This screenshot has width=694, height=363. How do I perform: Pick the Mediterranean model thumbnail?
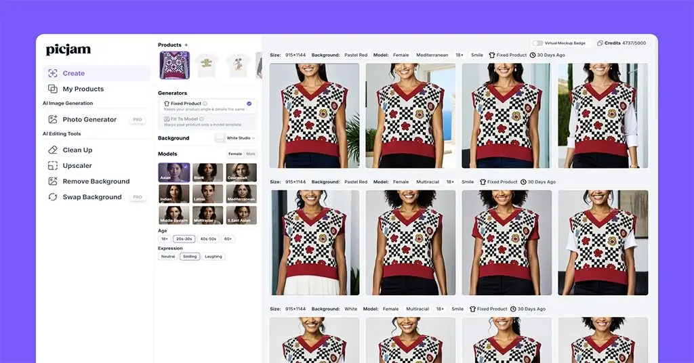[x=241, y=194]
